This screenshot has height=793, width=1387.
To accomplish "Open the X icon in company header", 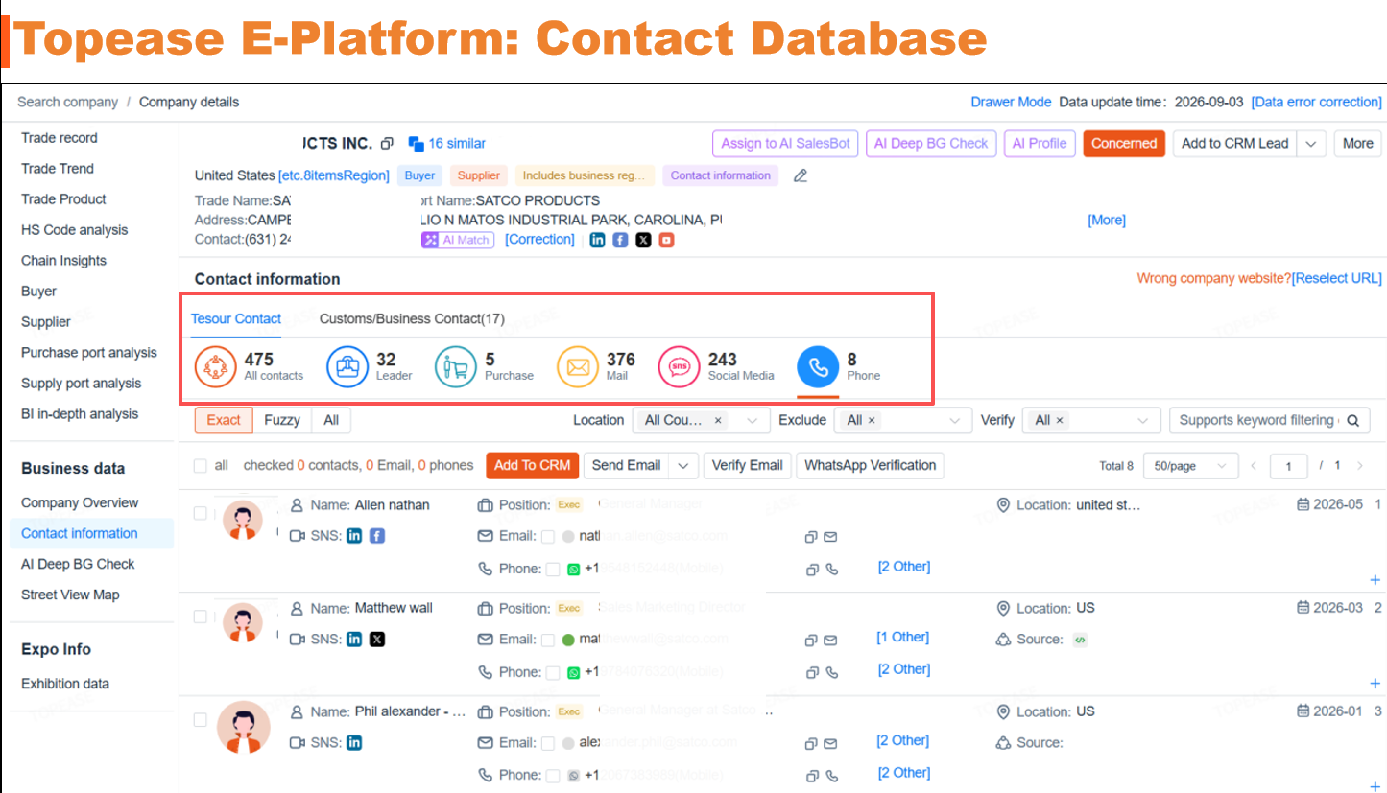I will point(643,240).
